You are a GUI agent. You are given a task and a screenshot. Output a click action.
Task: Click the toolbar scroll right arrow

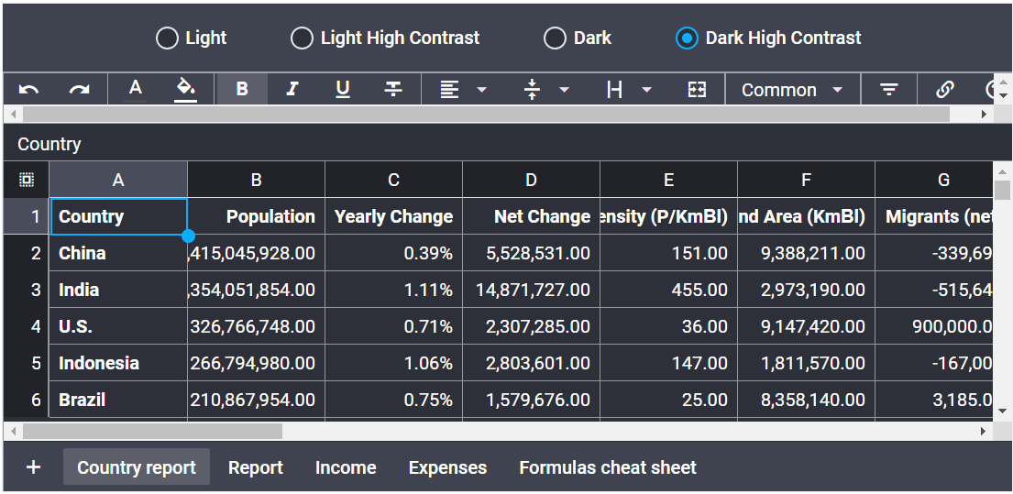[x=984, y=115]
